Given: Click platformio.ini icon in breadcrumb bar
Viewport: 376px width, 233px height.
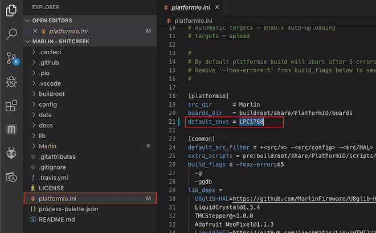Looking at the screenshot, I should (169, 21).
